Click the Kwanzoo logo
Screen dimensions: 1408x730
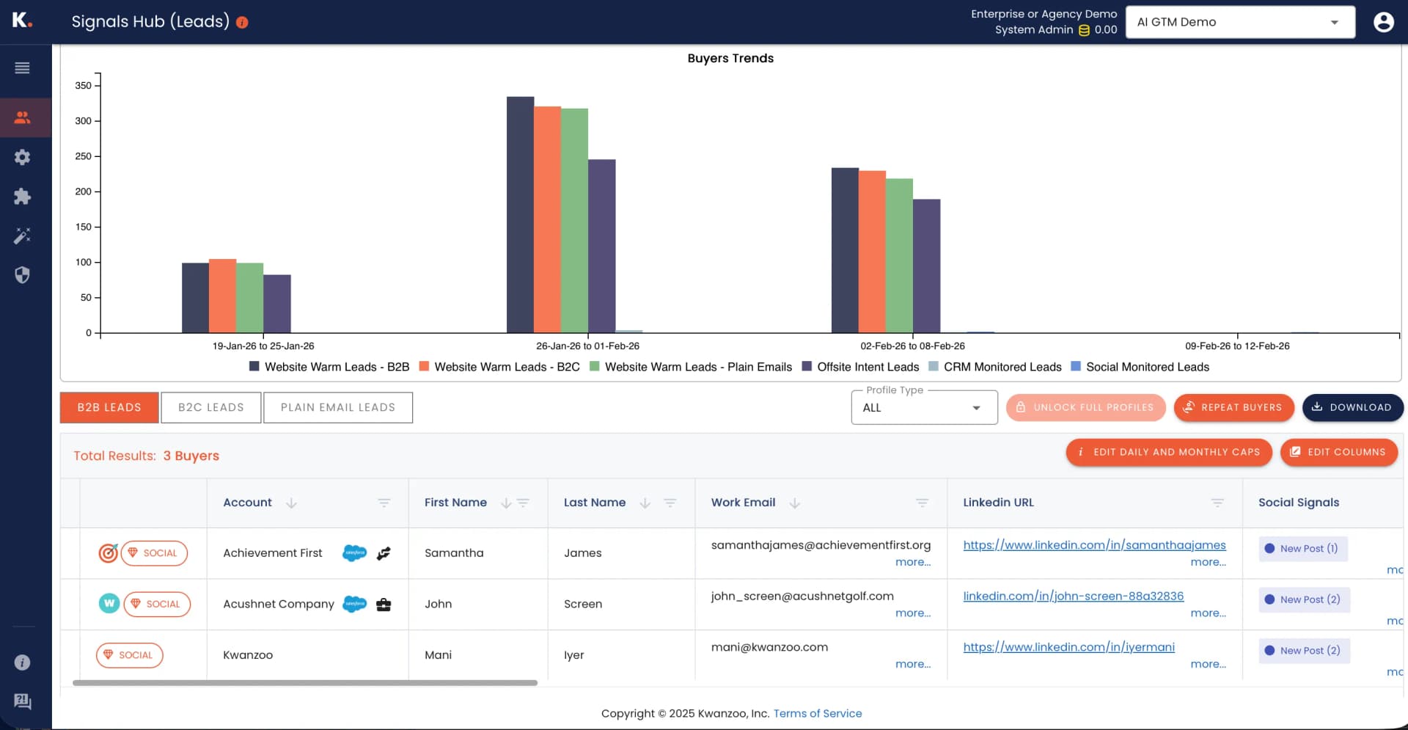click(22, 20)
